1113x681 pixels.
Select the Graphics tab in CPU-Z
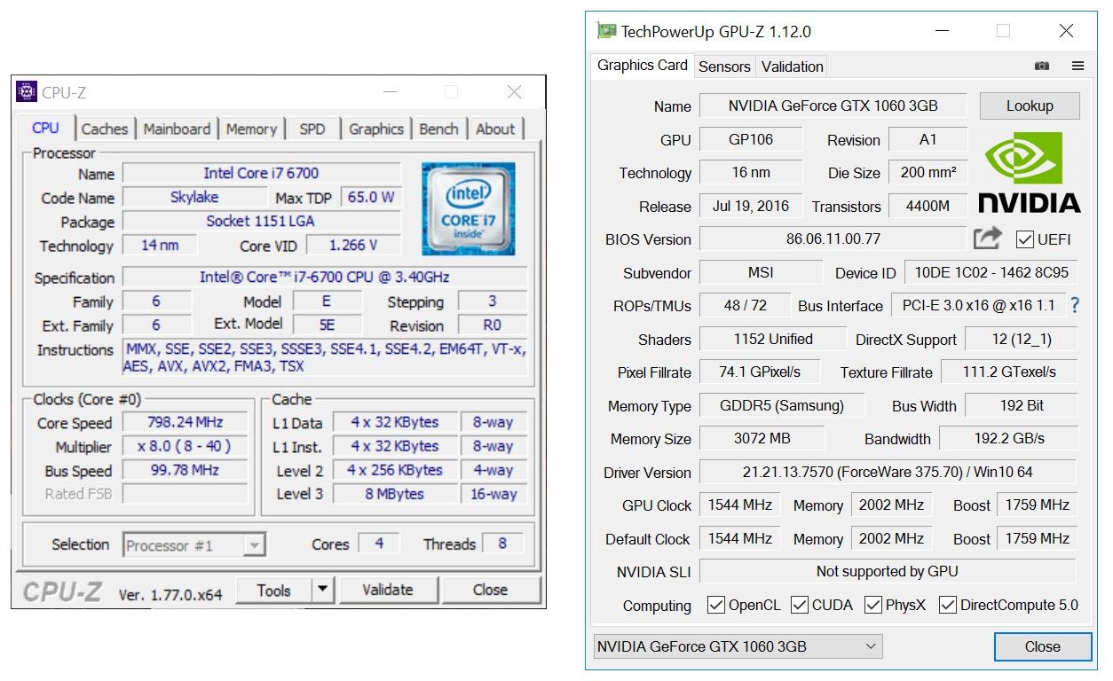(376, 129)
